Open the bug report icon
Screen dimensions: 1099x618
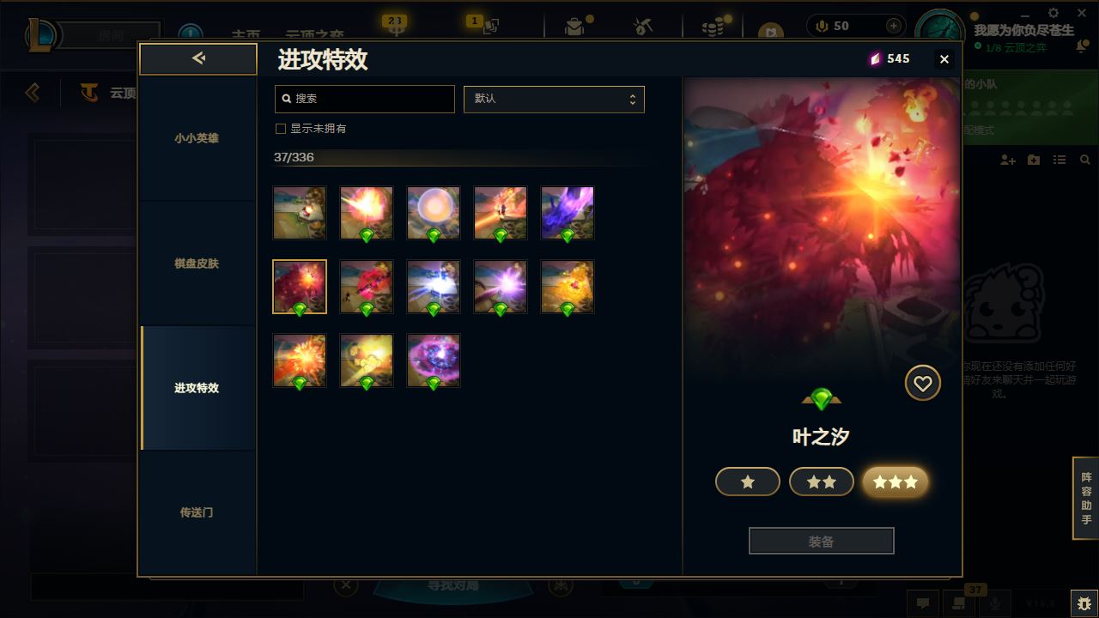click(x=1084, y=603)
